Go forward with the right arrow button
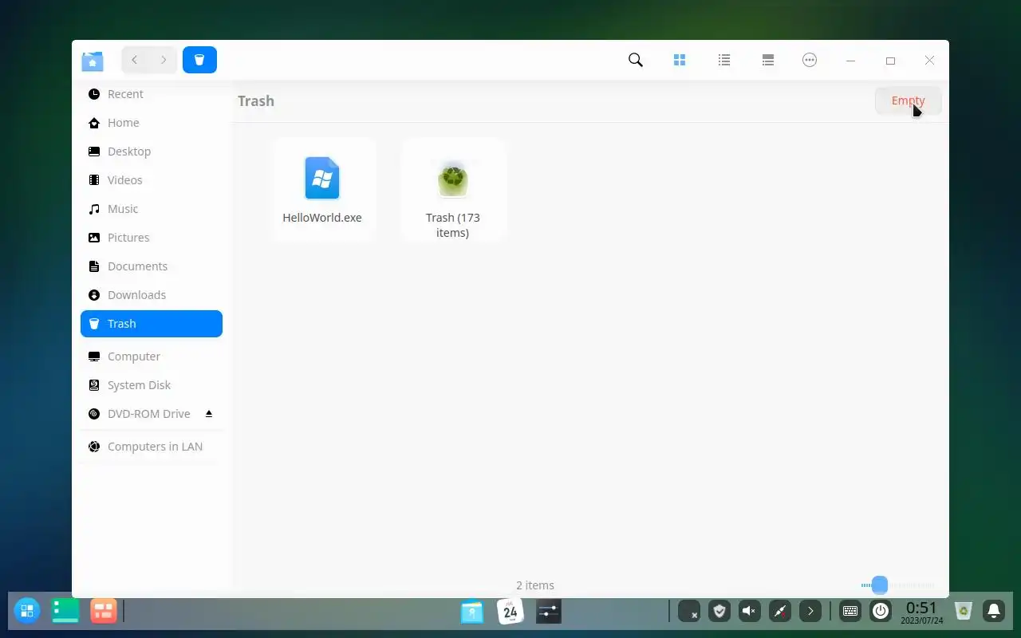The height and width of the screenshot is (638, 1021). point(164,60)
